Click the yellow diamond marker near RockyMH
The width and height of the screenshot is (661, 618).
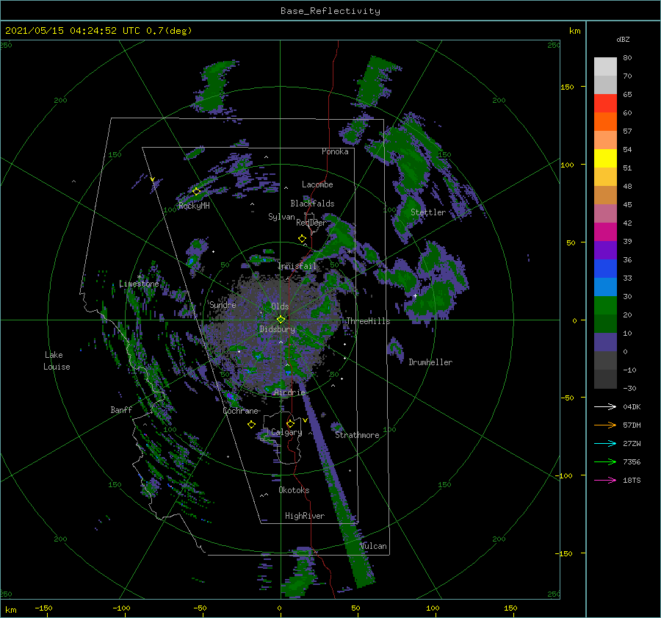pyautogui.click(x=196, y=192)
